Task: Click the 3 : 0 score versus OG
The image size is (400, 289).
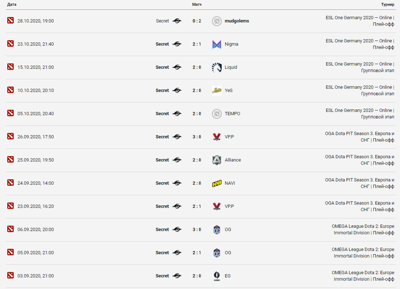Action: [x=197, y=230]
